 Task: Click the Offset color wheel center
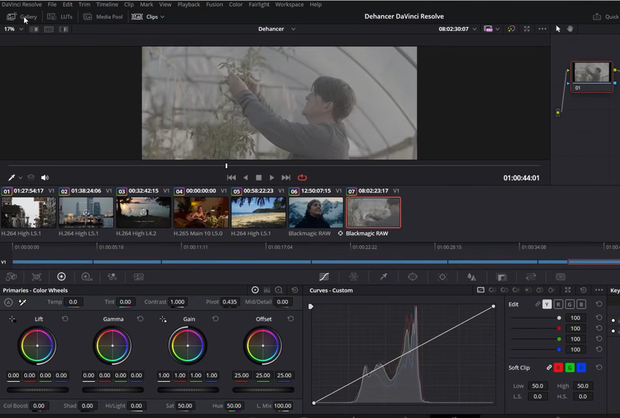tap(263, 346)
